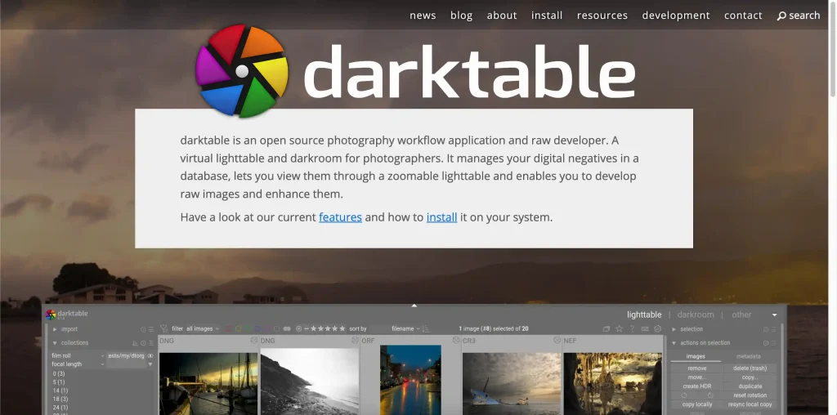Viewport: 837px width, 415px height.
Task: Open the contact page
Action: click(743, 16)
